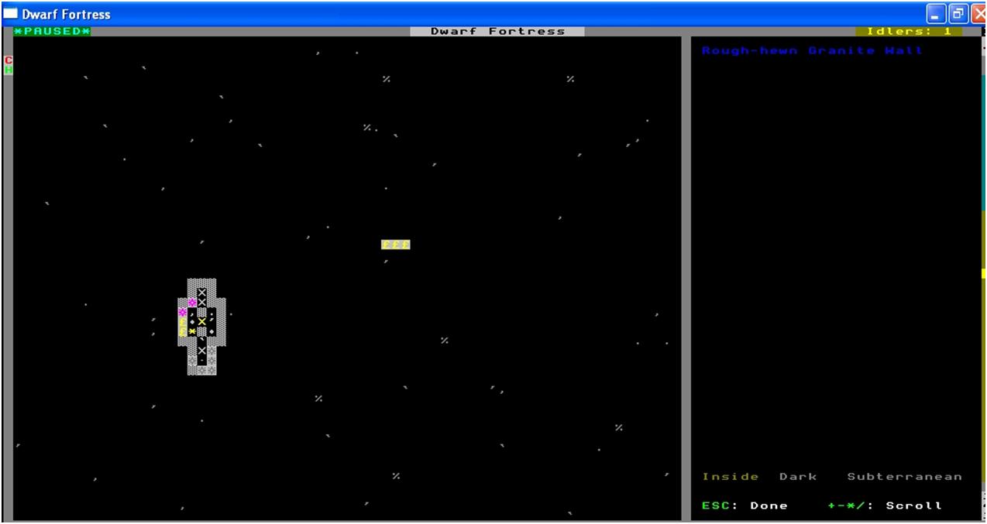Click the lowest white X tile in fortress
987x524 pixels.
pyautogui.click(x=201, y=351)
